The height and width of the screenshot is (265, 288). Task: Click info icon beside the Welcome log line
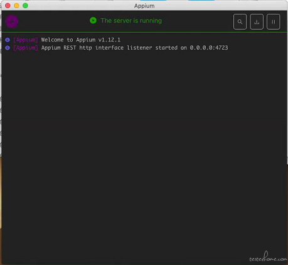click(x=8, y=40)
